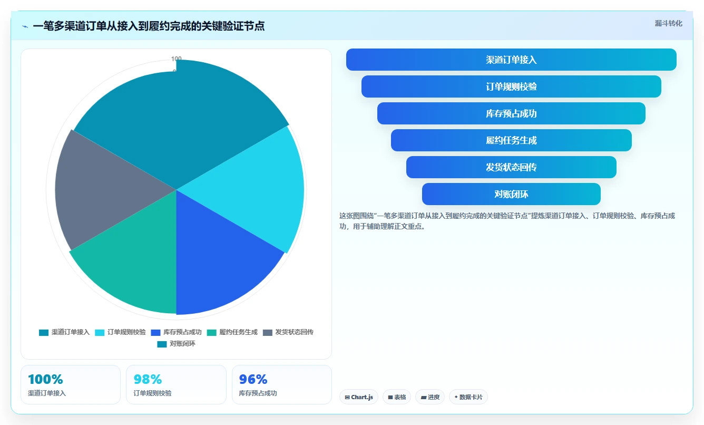Toggle the 渠道订单接入 legend item
This screenshot has height=425, width=704.
[x=64, y=332]
